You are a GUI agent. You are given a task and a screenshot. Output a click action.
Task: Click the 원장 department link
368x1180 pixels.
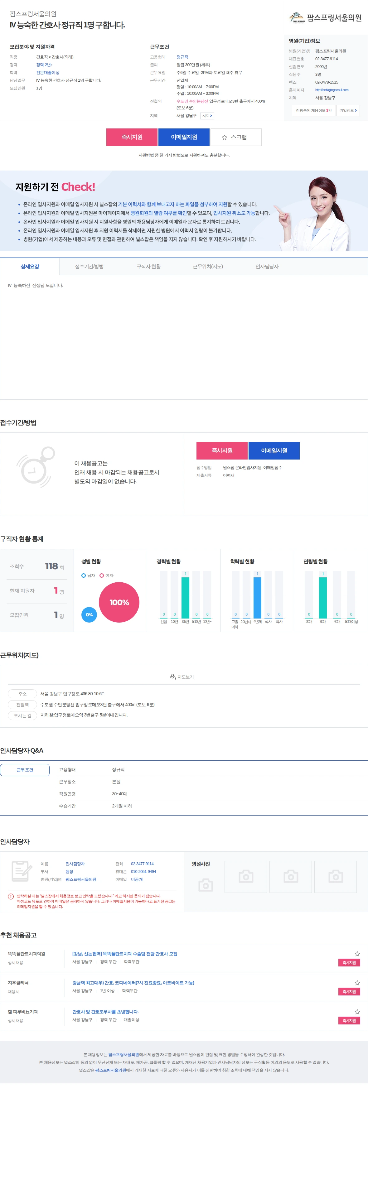[69, 871]
